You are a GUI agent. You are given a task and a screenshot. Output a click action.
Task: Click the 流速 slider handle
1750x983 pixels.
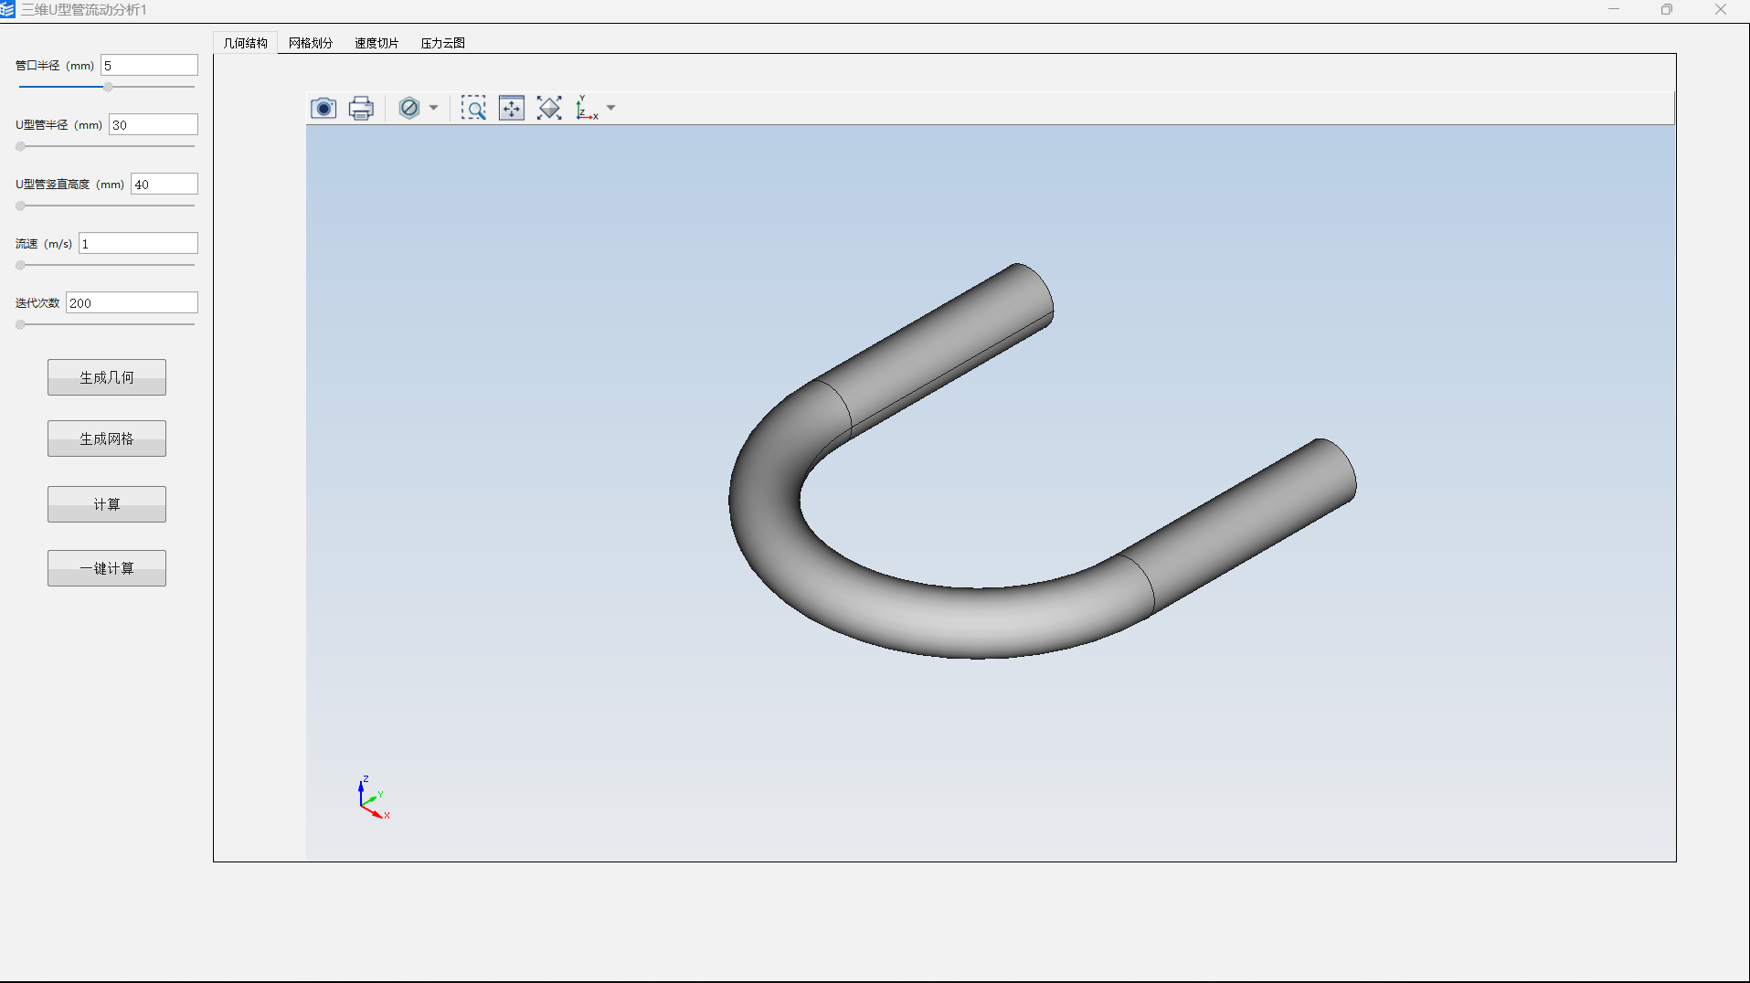(x=20, y=265)
